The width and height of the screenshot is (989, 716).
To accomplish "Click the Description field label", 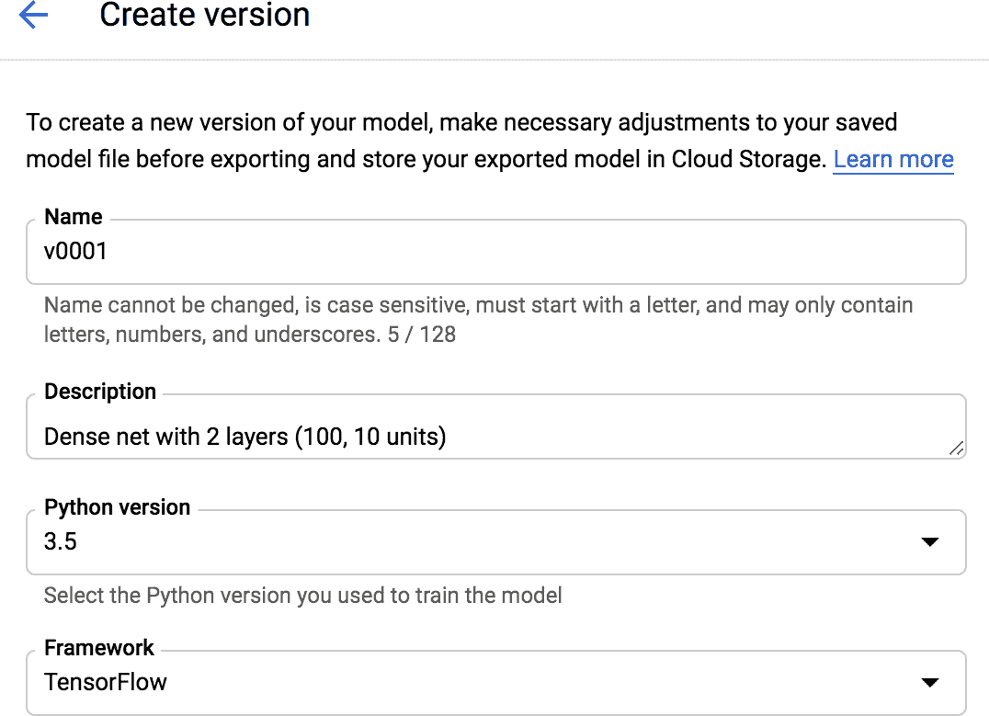I will pos(100,392).
